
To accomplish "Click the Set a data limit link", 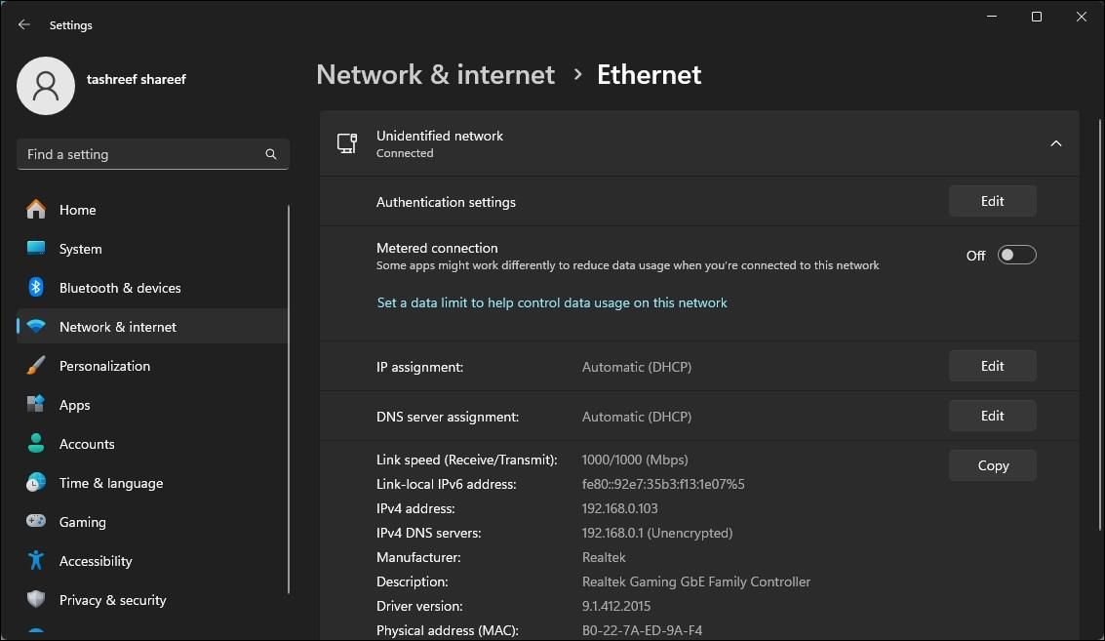I will pos(552,302).
